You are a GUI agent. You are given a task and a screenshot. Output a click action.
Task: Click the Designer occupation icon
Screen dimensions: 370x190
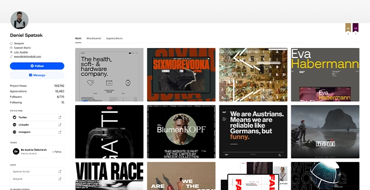pos(11,43)
